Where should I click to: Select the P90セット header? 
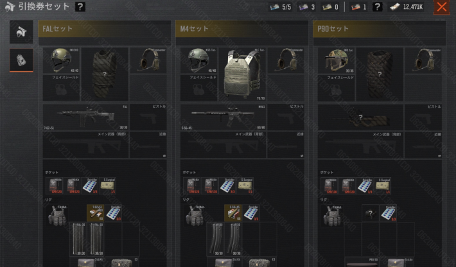(x=379, y=29)
